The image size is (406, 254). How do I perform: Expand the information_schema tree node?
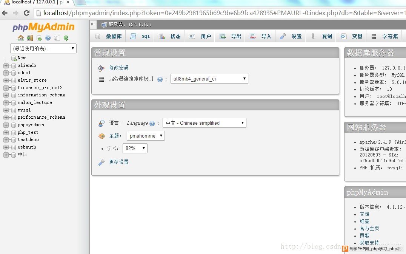coord(6,95)
